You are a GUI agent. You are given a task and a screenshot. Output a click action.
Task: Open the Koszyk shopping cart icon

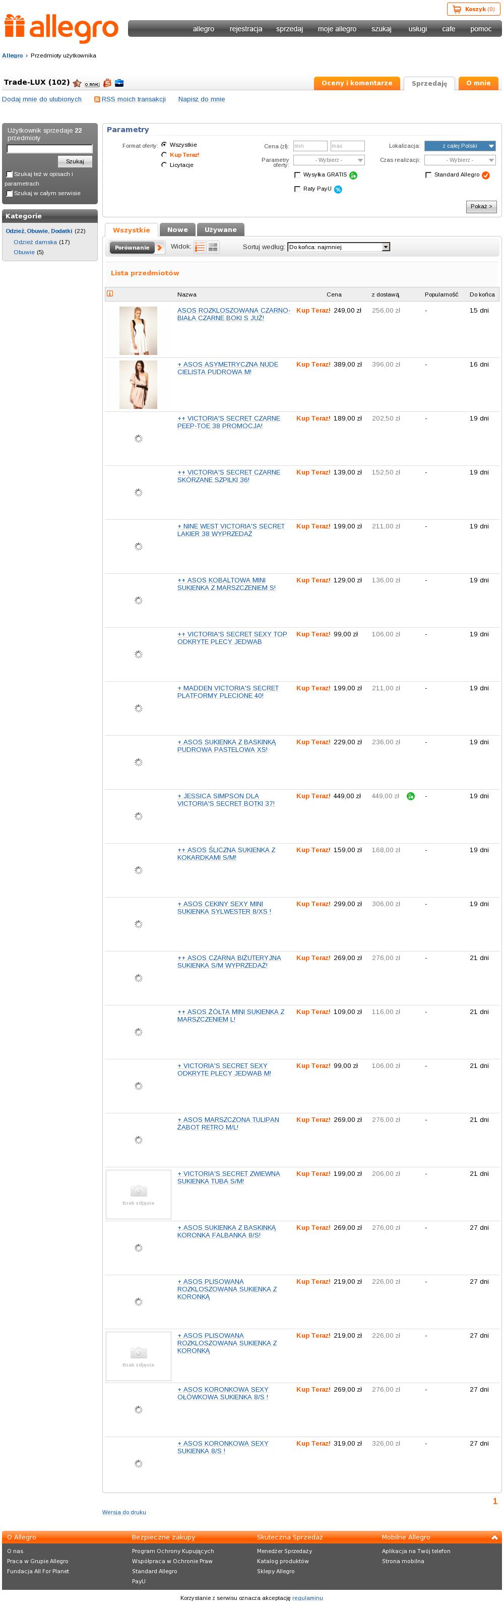[x=457, y=10]
